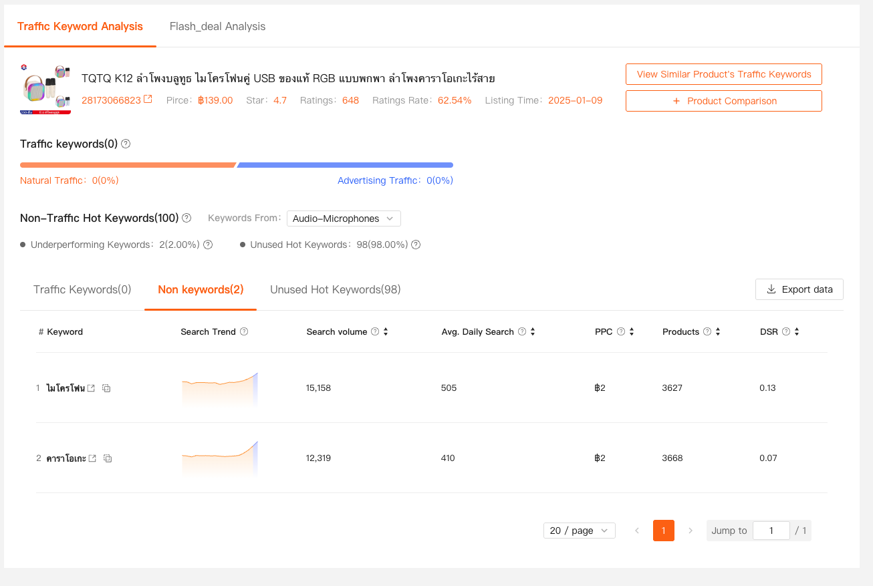The width and height of the screenshot is (873, 586).
Task: Open external link icon for คาราโอเกะ keyword
Action: (x=93, y=458)
